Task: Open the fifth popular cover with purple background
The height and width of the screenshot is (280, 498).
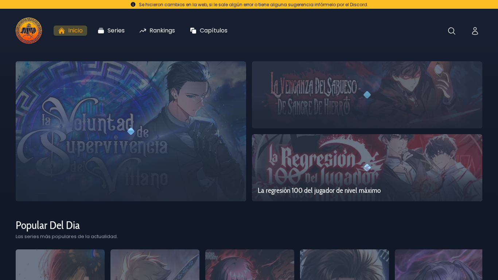Action: [x=439, y=265]
